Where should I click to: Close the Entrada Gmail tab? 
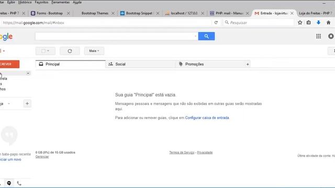[292, 13]
